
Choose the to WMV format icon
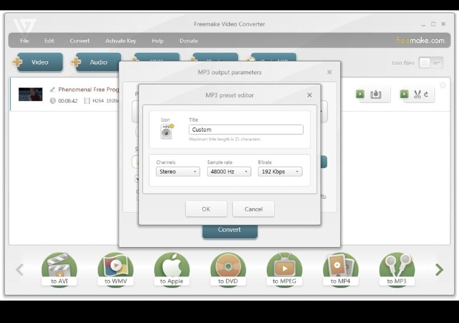coord(116,270)
